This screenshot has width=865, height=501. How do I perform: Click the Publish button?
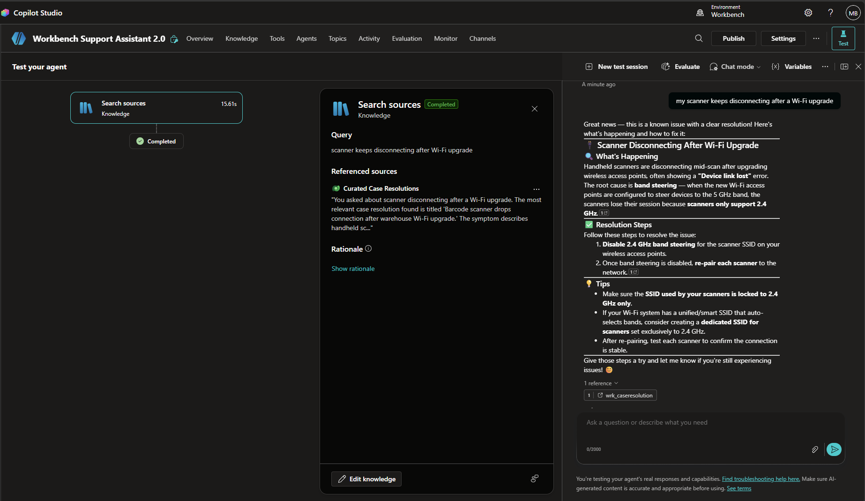tap(733, 38)
